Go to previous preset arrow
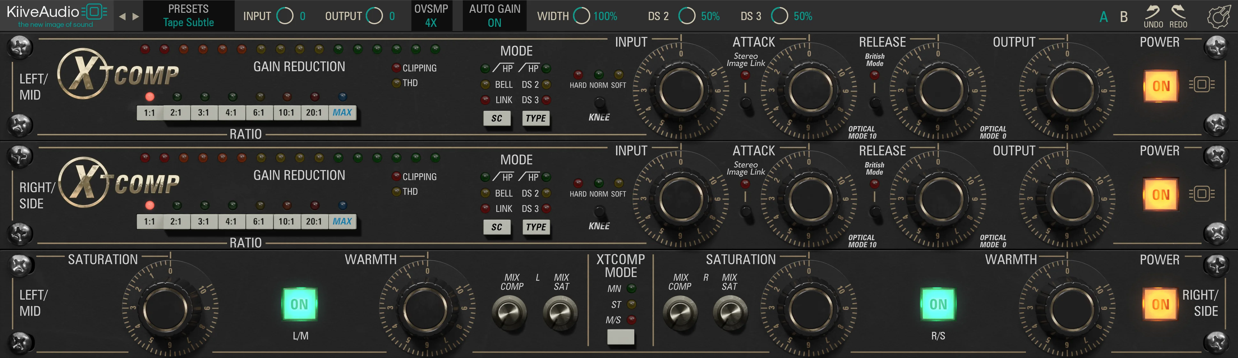Image resolution: width=1238 pixels, height=358 pixels. [122, 16]
